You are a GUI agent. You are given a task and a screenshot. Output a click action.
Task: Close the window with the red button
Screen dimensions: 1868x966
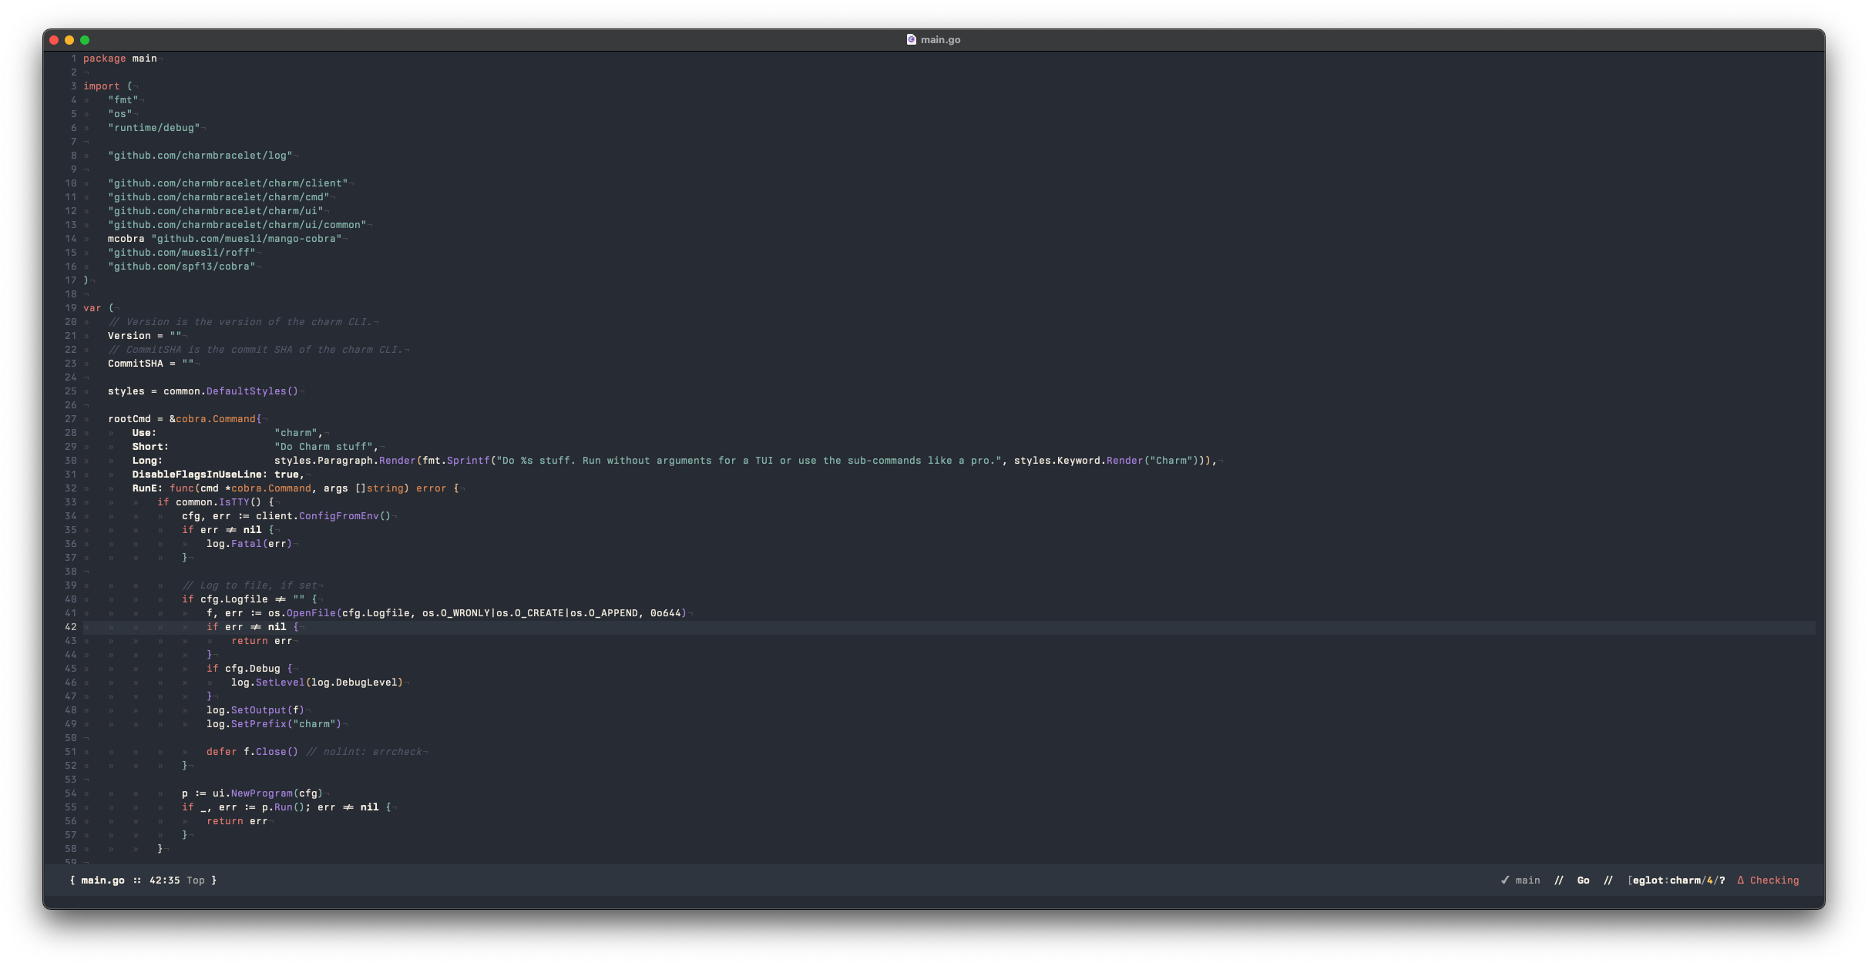tap(54, 40)
